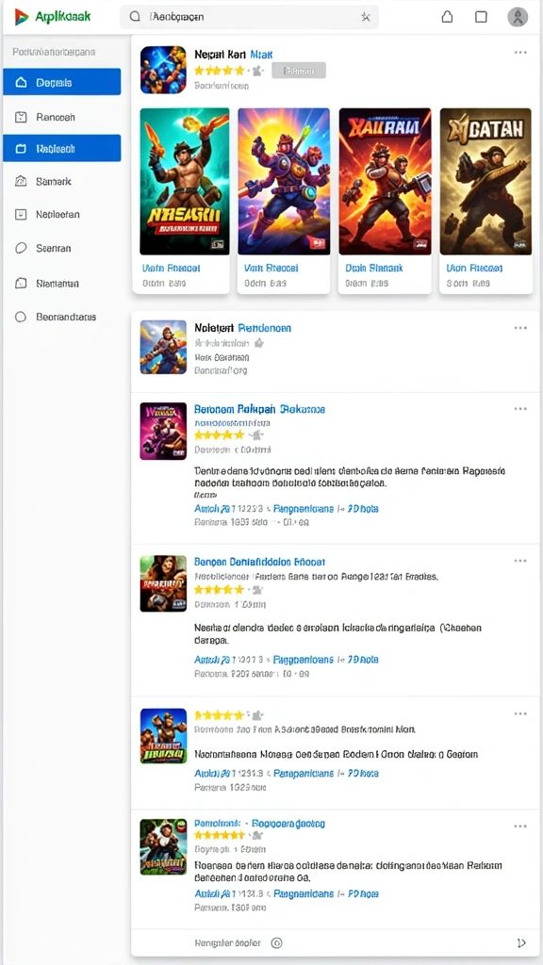Screen dimensions: 543x965
Task: Click the circle icon beside Beonandtaras
Action: 21,317
